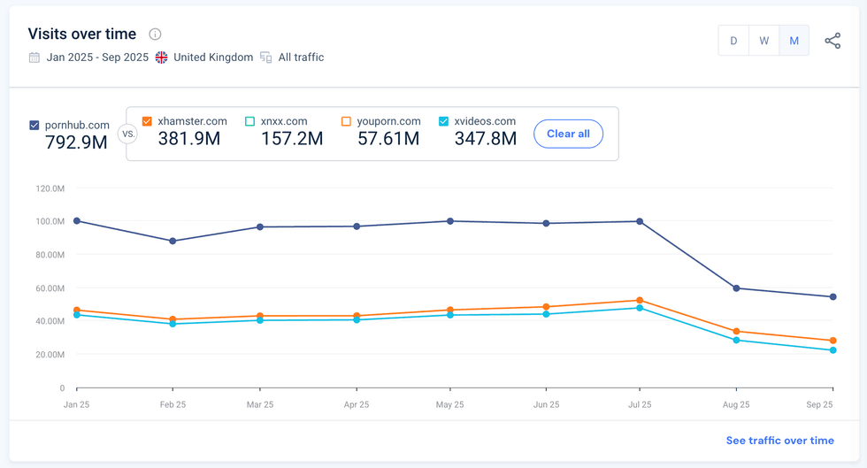Click the 381.9M xhamster.com total

(x=189, y=139)
